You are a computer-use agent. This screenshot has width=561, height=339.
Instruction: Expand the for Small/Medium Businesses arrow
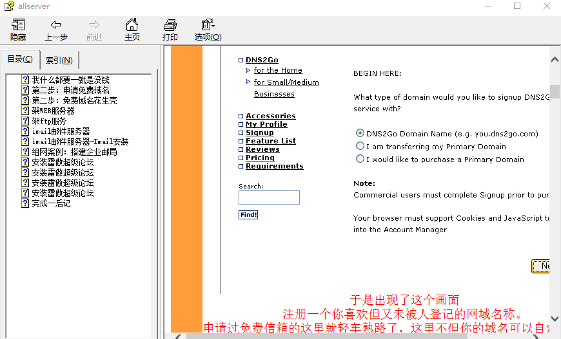click(x=248, y=82)
